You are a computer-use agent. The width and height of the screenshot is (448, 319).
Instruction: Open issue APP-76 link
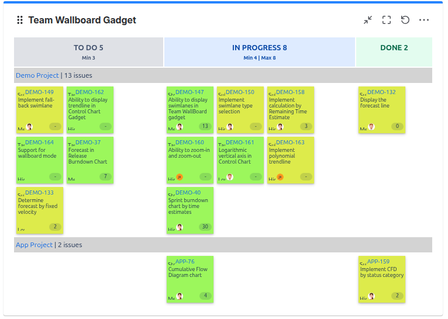coord(185,262)
